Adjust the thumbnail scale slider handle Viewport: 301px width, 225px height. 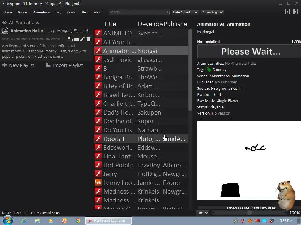tap(249, 213)
